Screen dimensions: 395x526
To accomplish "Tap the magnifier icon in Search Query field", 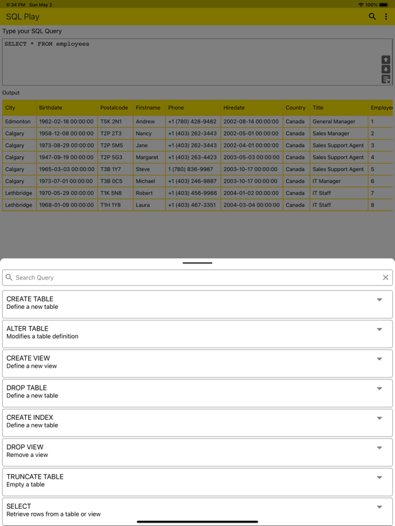I will tap(9, 277).
